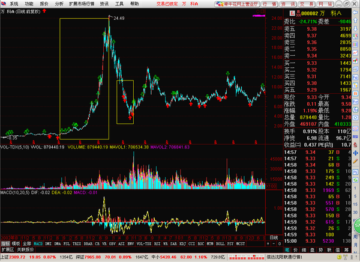
Task: Click the blue four-way move arrows icon
Action: (x=355, y=153)
